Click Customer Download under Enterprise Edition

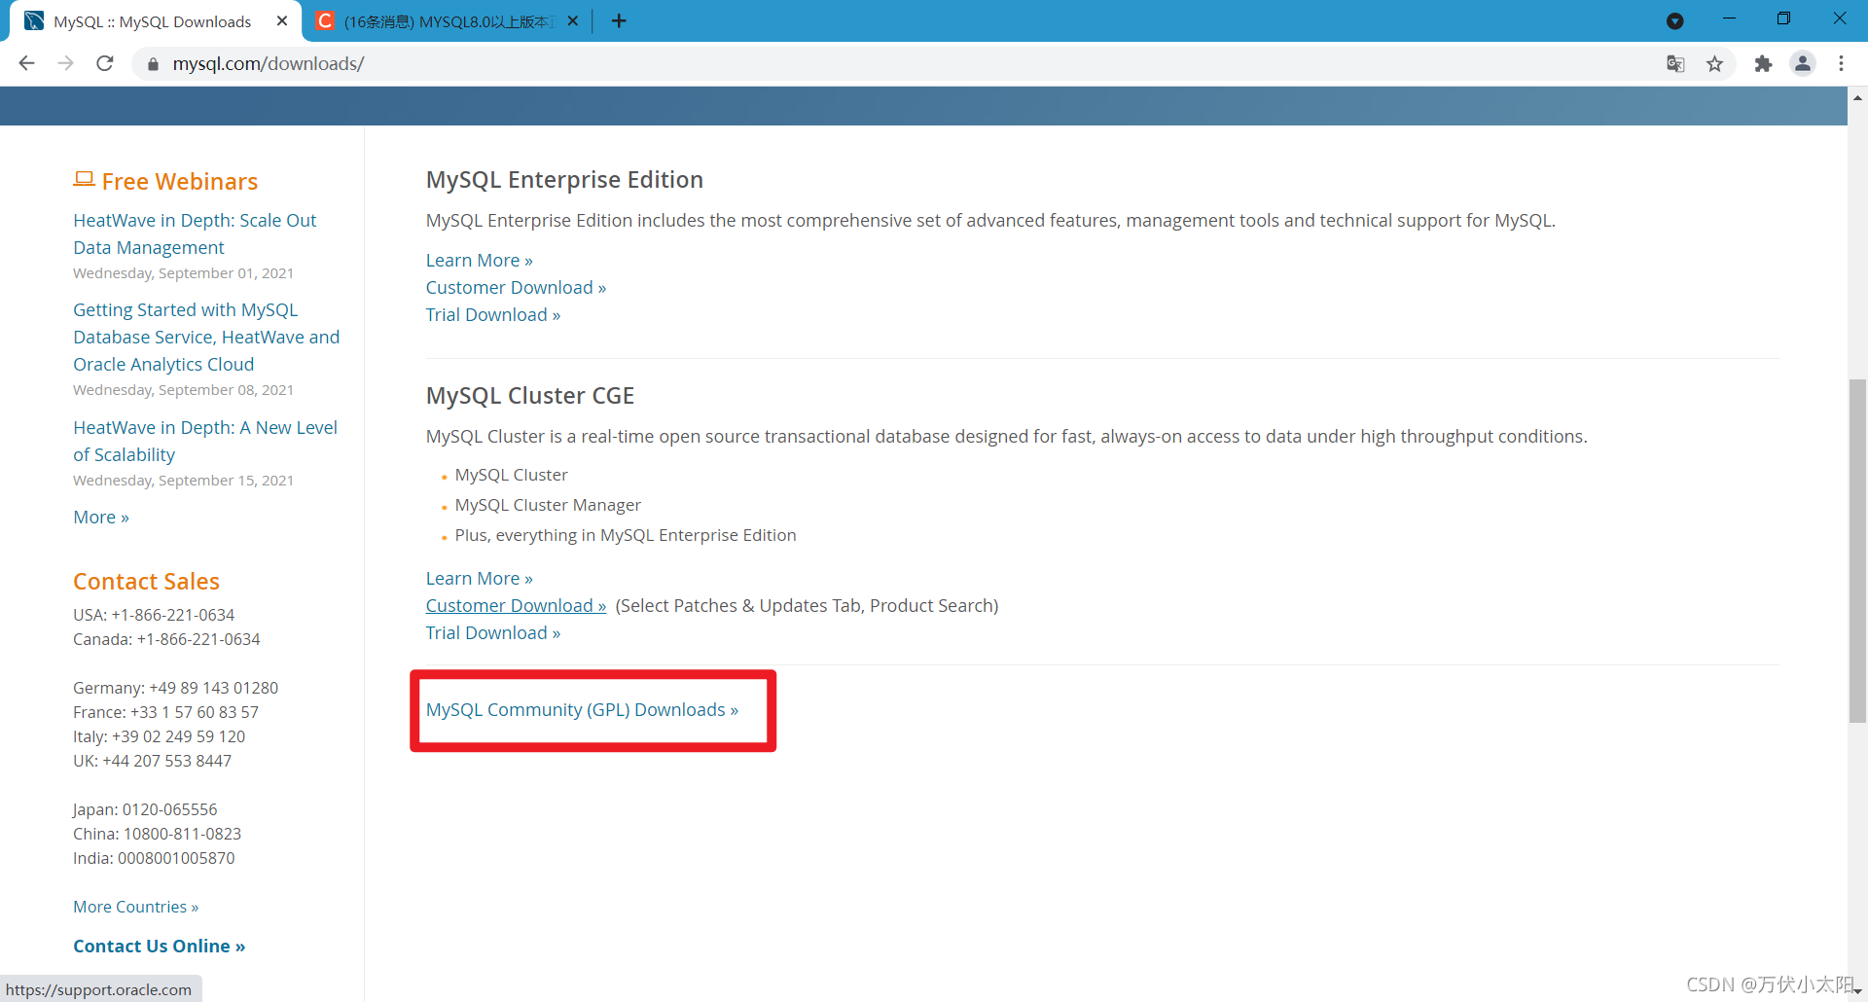516,288
